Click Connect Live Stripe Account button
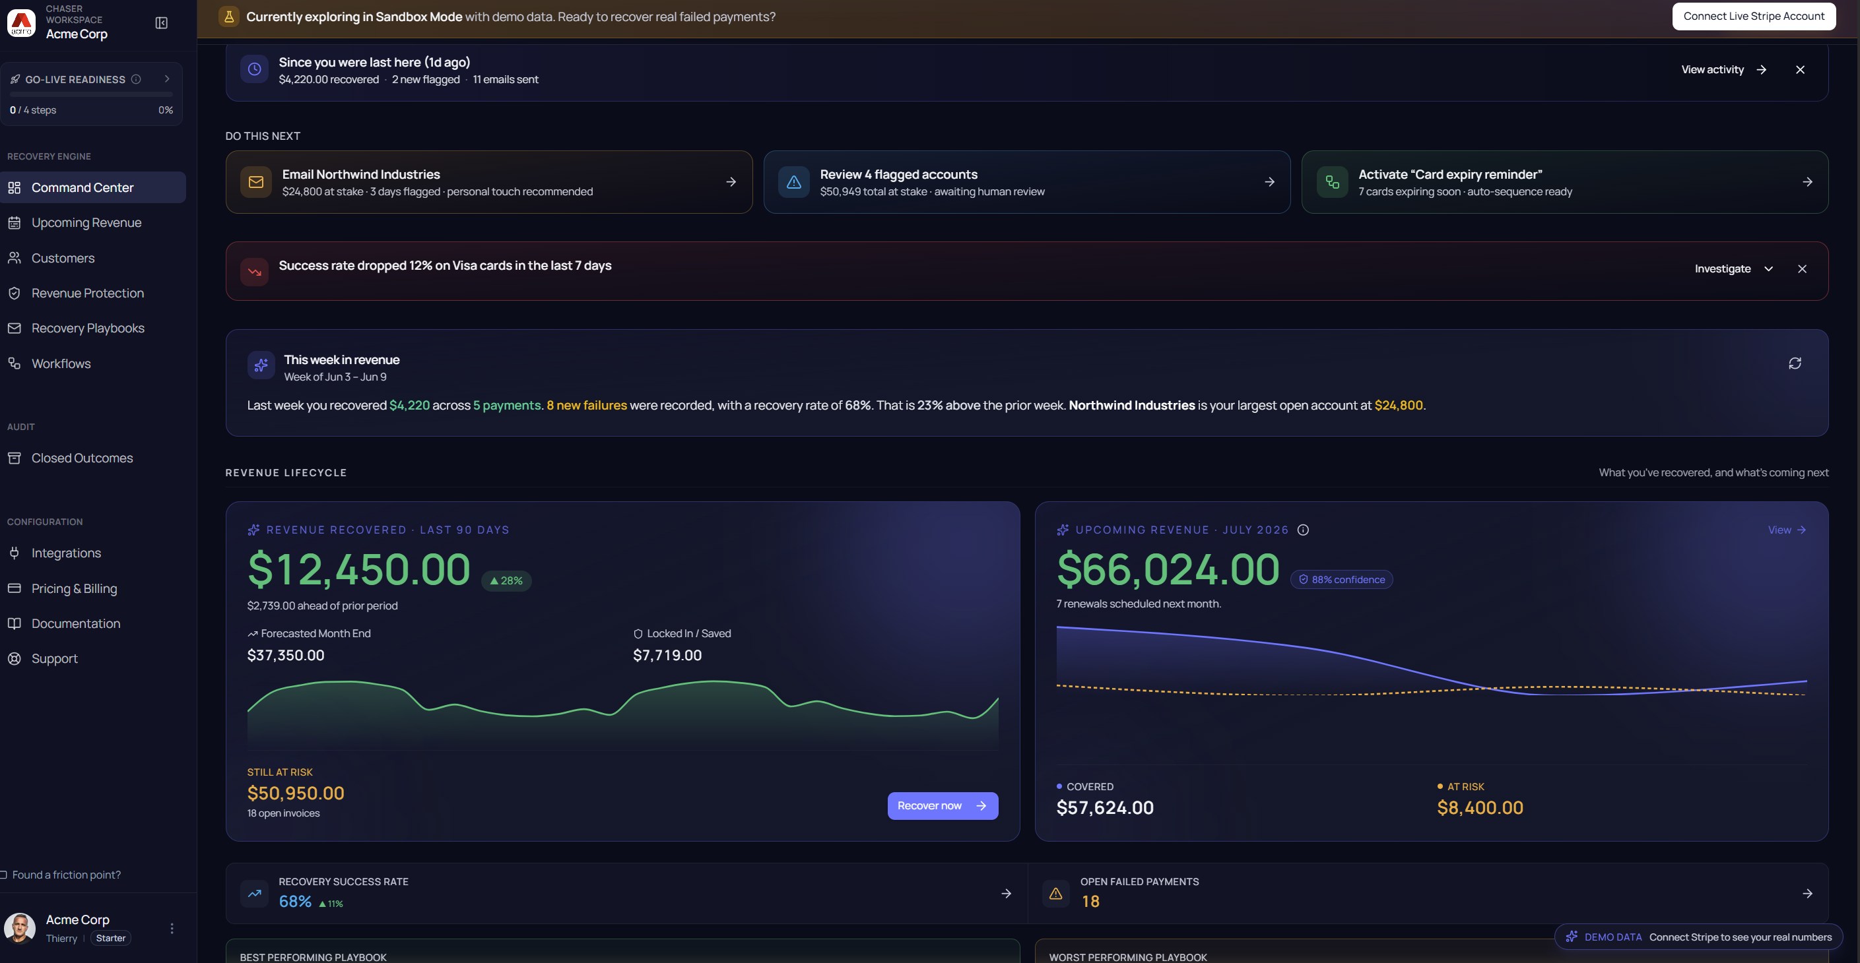This screenshot has width=1860, height=963. [x=1754, y=16]
